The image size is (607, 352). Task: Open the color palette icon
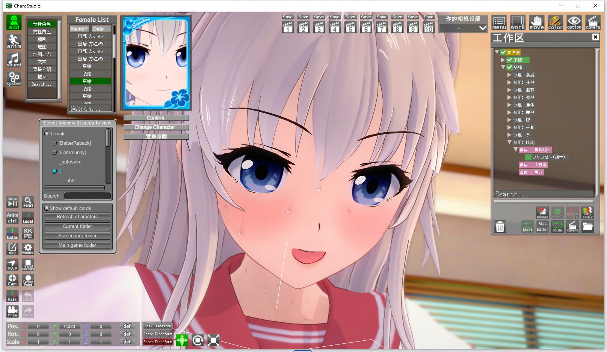[x=555, y=23]
